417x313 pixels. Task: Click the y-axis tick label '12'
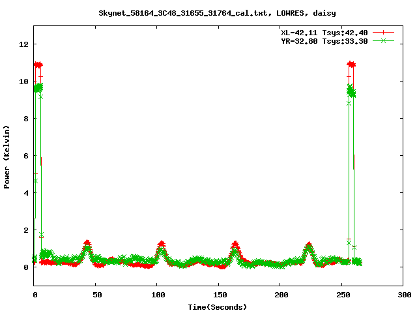23,44
